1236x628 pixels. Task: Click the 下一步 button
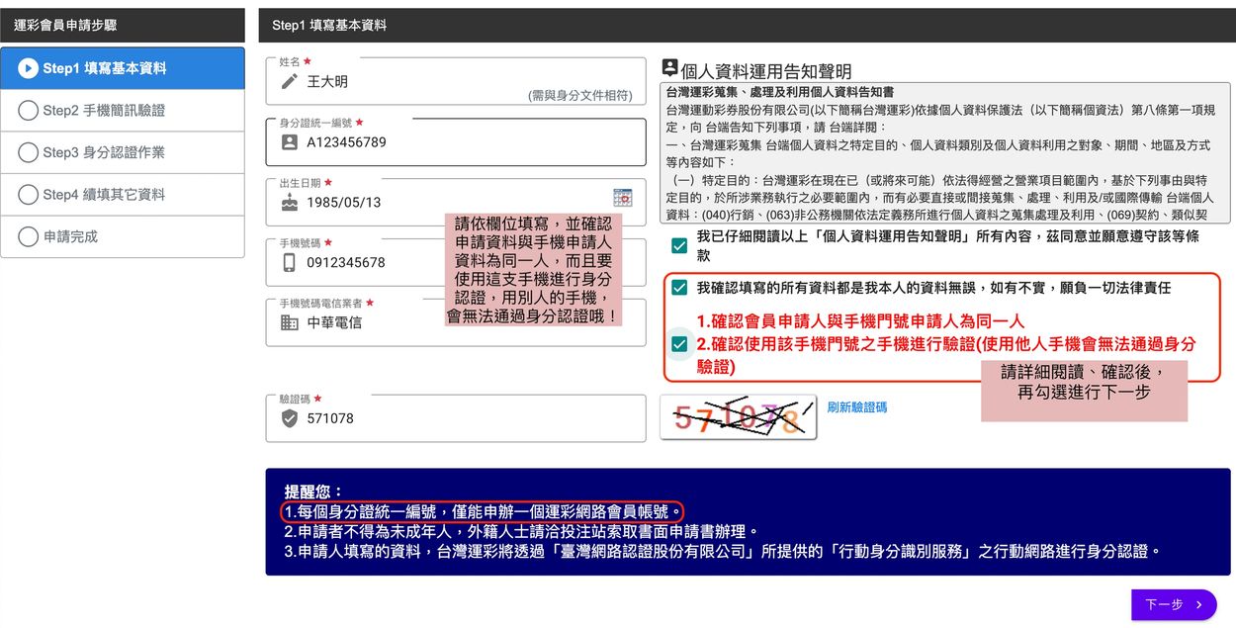click(x=1173, y=604)
